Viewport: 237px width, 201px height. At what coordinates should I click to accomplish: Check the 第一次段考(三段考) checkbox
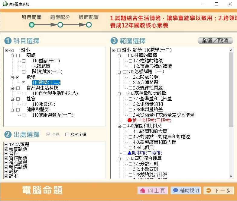[x=125, y=121]
